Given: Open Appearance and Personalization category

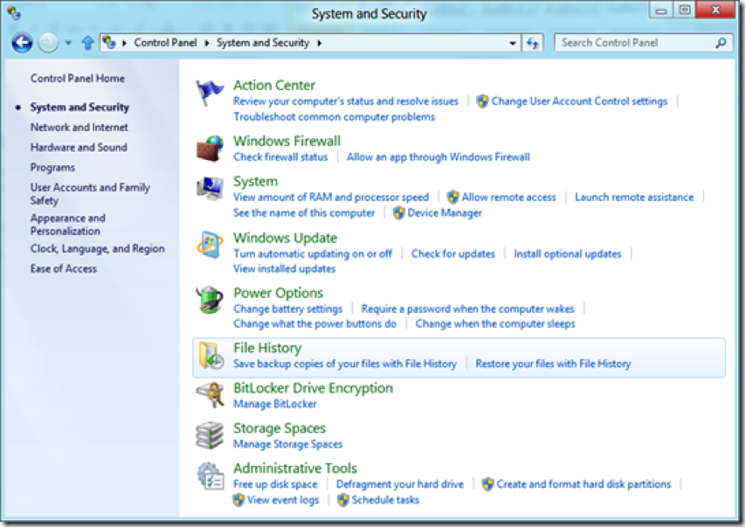Looking at the screenshot, I should click(67, 225).
